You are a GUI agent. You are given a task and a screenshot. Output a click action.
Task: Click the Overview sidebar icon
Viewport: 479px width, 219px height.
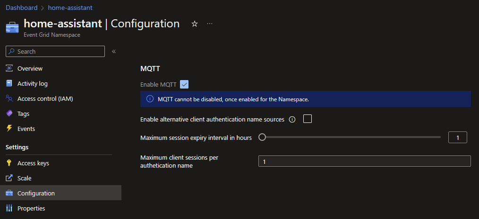9,68
